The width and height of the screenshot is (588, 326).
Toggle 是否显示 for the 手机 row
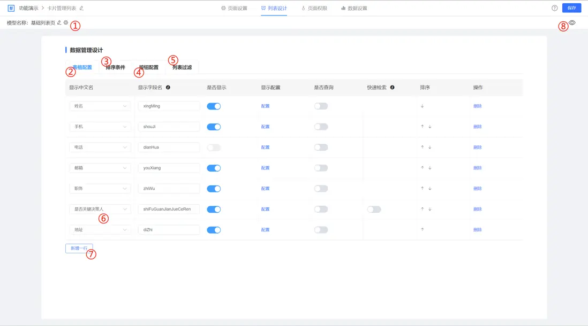point(214,127)
